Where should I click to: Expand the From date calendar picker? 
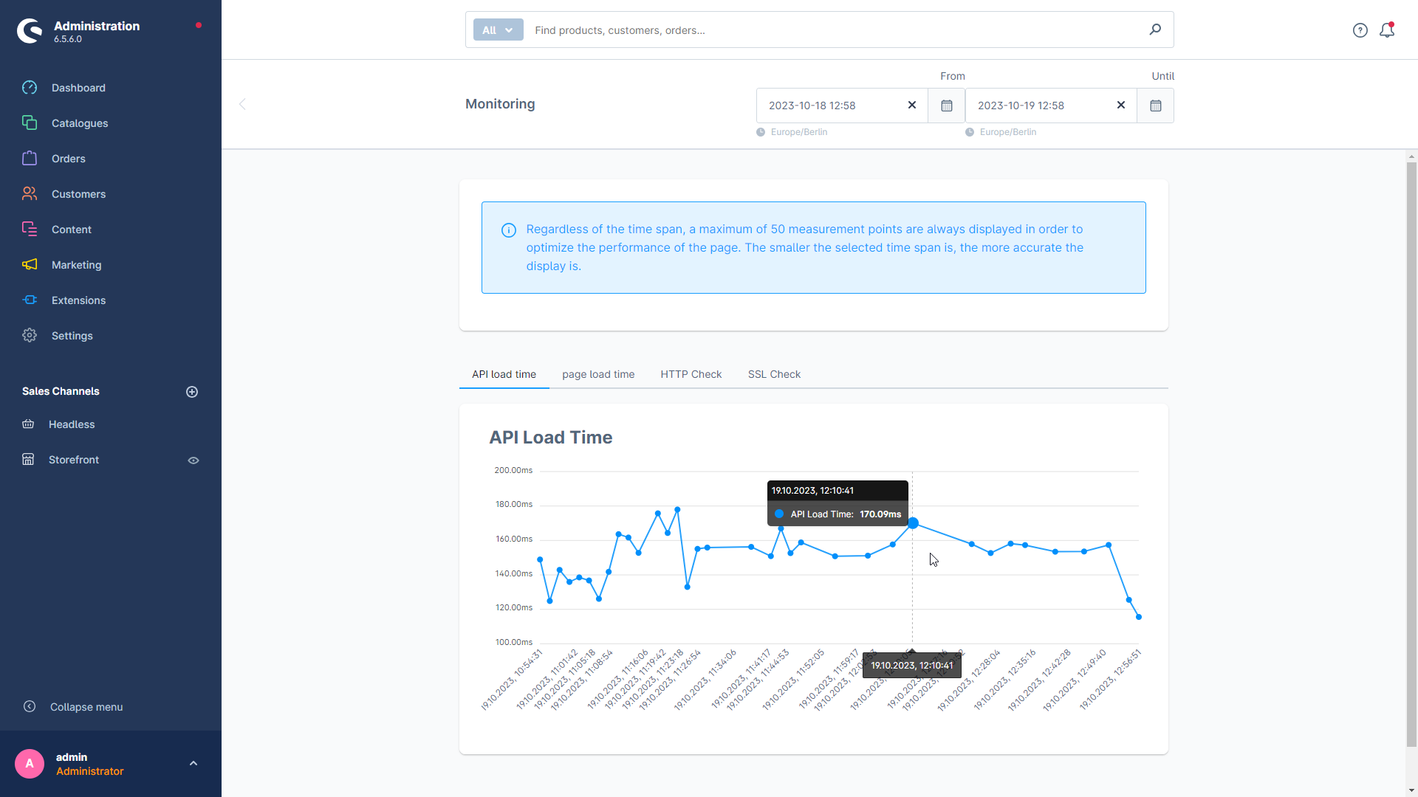(x=947, y=105)
